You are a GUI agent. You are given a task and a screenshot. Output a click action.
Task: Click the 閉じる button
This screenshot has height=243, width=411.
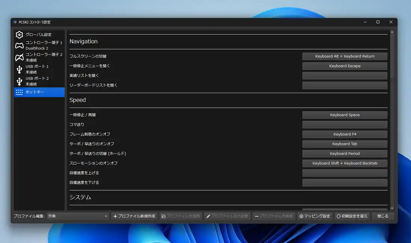pyautogui.click(x=383, y=216)
